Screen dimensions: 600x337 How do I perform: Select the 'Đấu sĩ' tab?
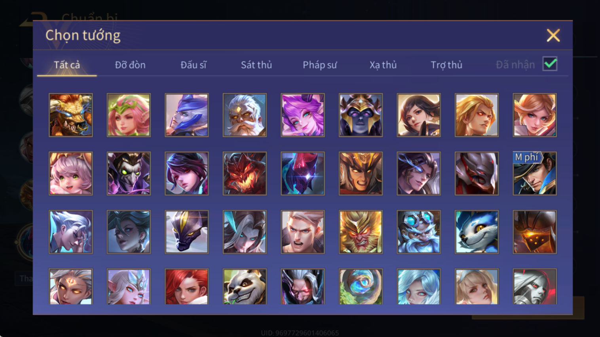194,65
